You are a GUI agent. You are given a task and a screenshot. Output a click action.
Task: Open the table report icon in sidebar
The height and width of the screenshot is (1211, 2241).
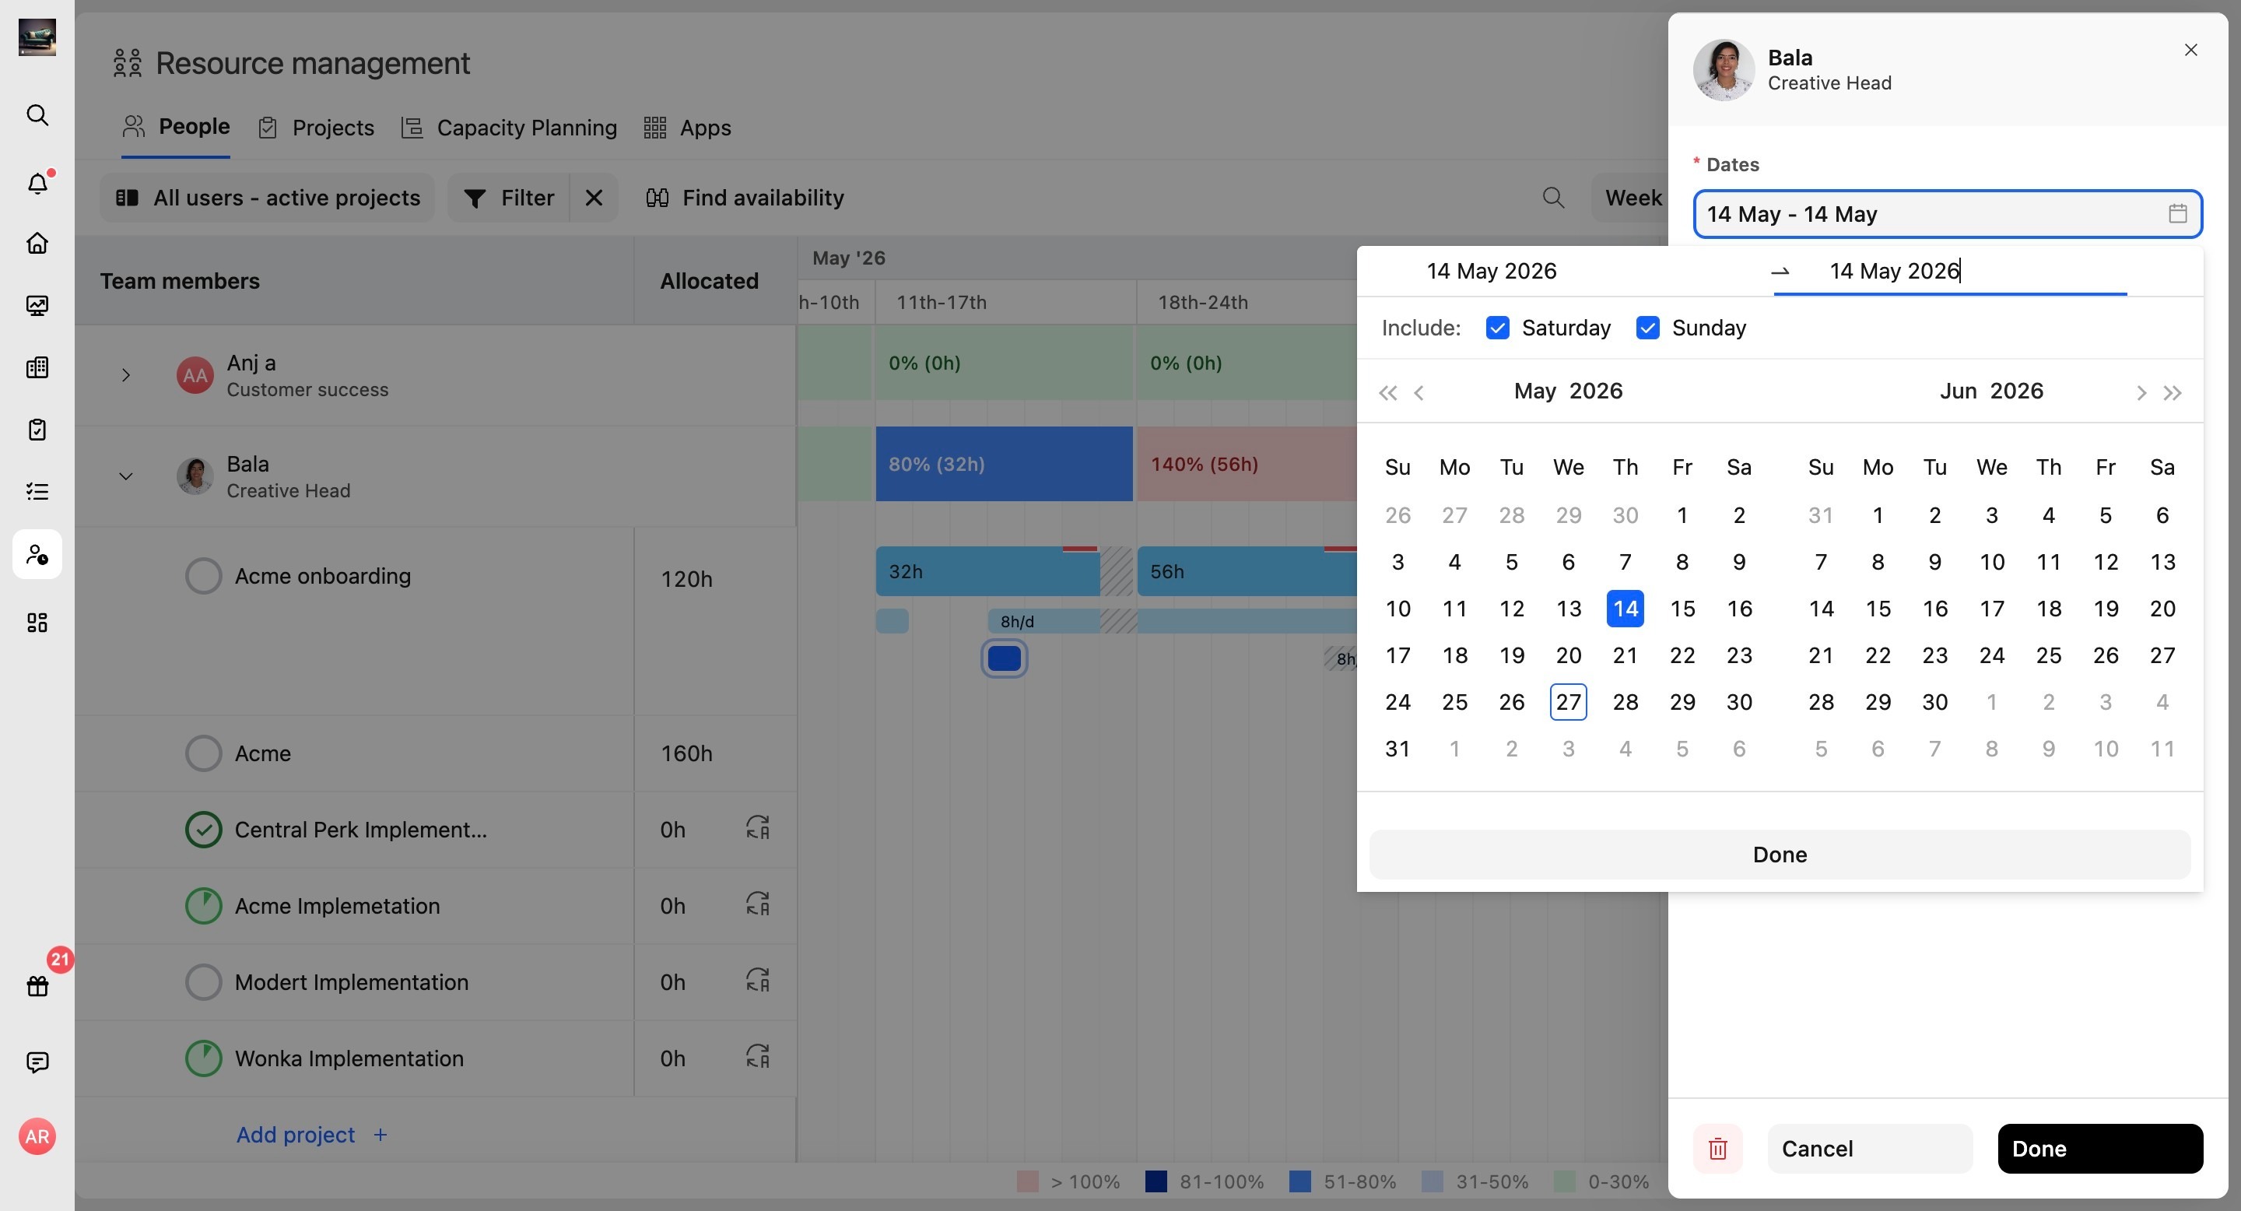(x=37, y=367)
